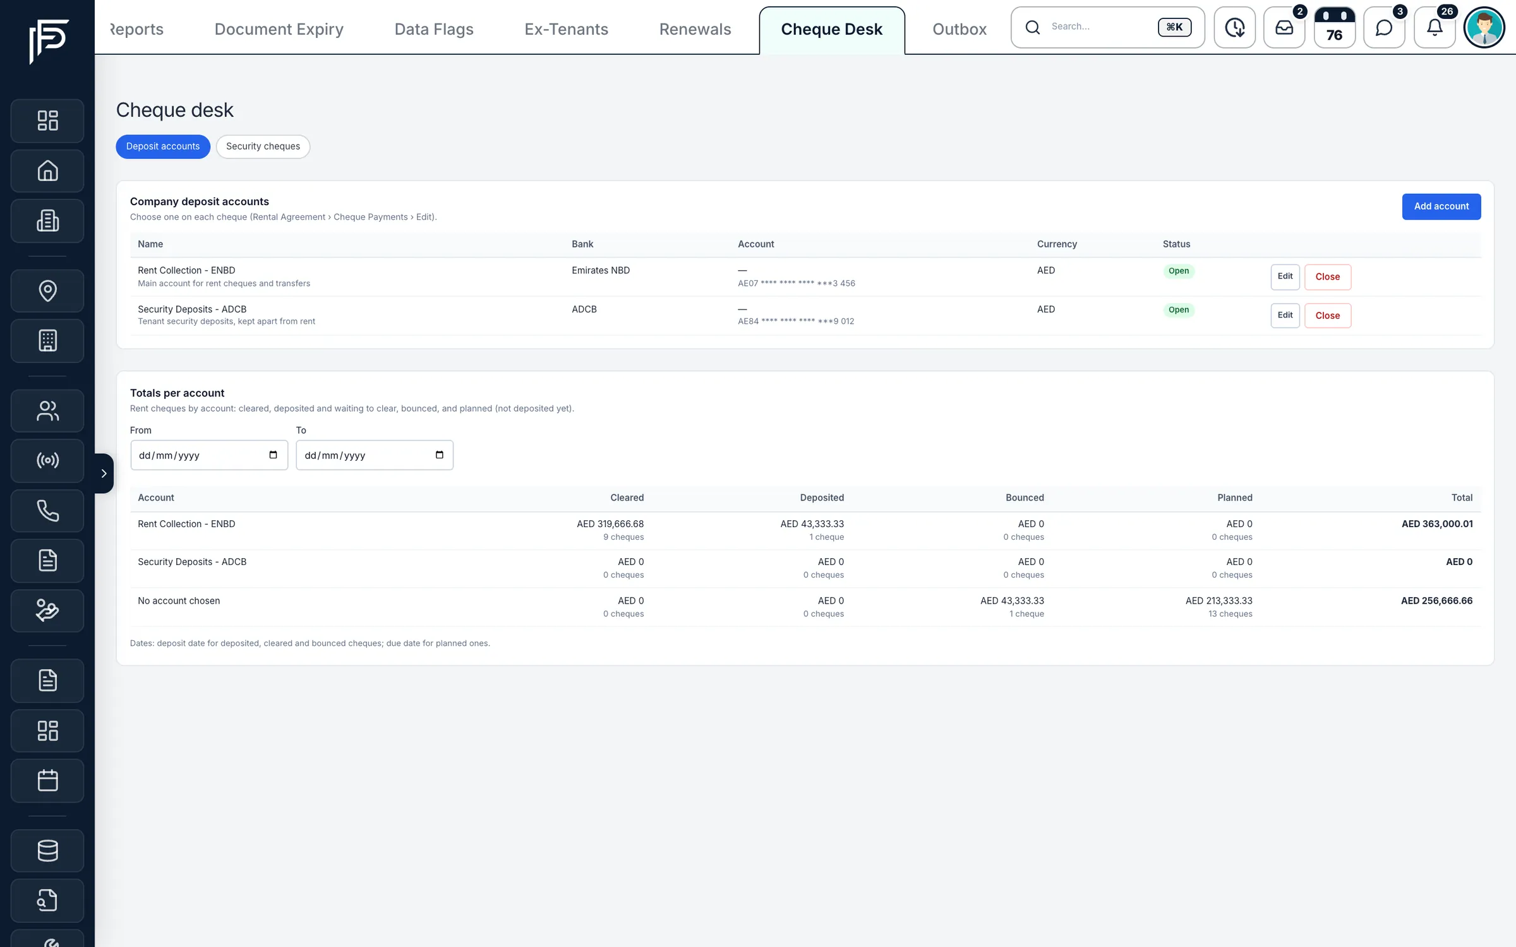Focus the To date field

click(x=375, y=455)
